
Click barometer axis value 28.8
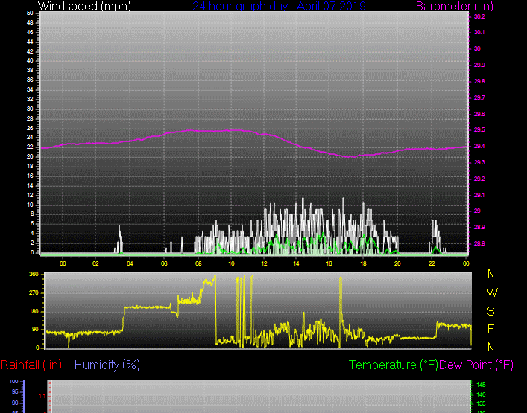point(479,243)
